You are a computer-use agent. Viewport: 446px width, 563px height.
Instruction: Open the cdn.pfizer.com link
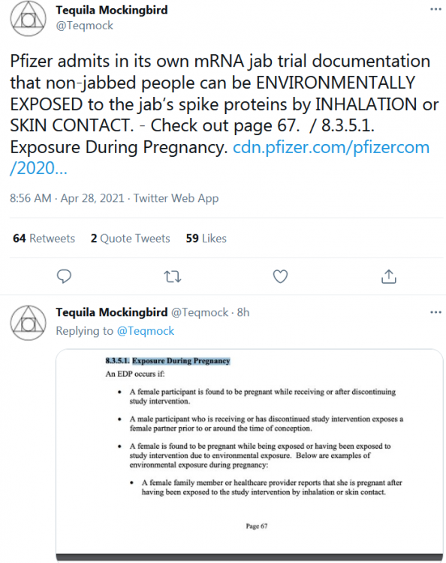click(219, 158)
